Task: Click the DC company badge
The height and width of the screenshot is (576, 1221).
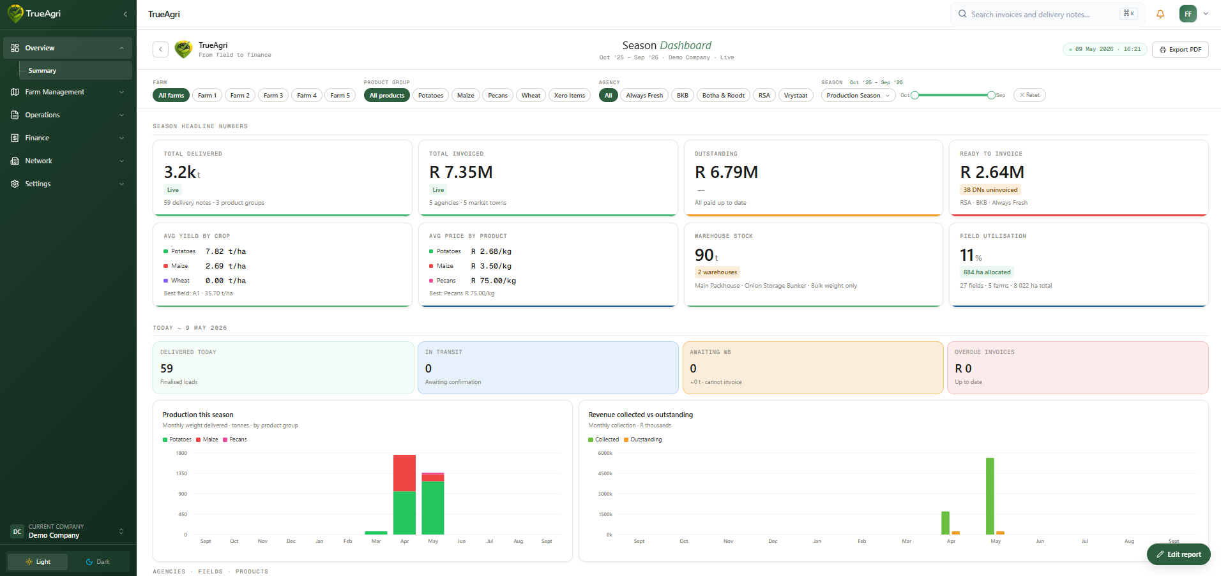Action: click(17, 531)
